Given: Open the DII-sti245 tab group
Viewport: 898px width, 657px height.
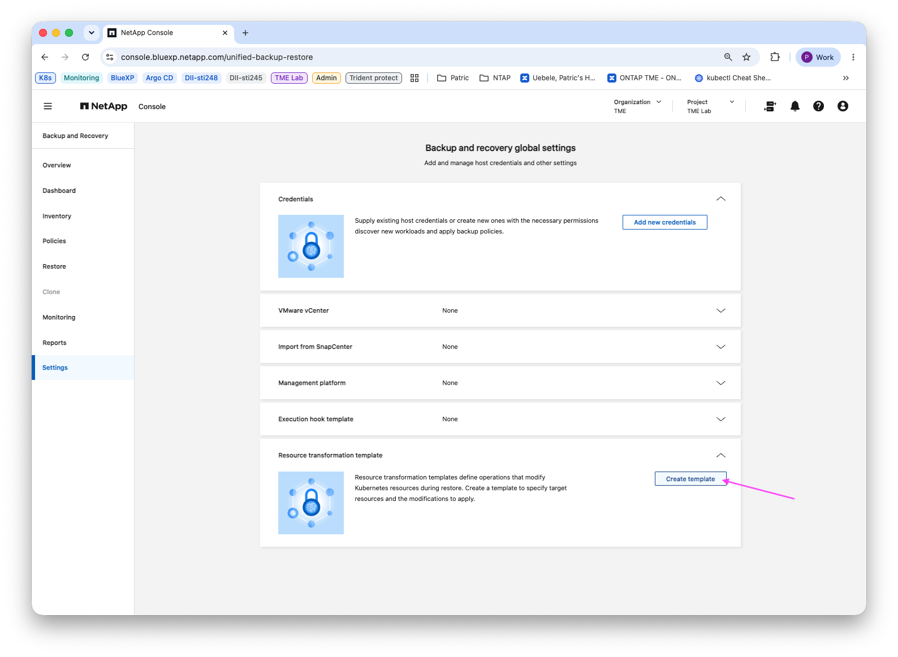Looking at the screenshot, I should (246, 78).
